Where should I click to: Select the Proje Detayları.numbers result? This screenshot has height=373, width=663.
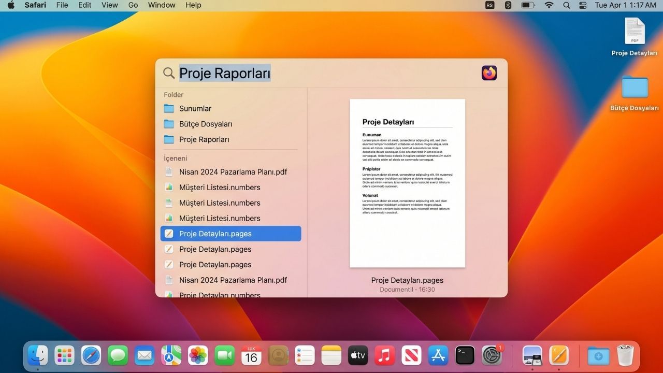[x=230, y=294]
